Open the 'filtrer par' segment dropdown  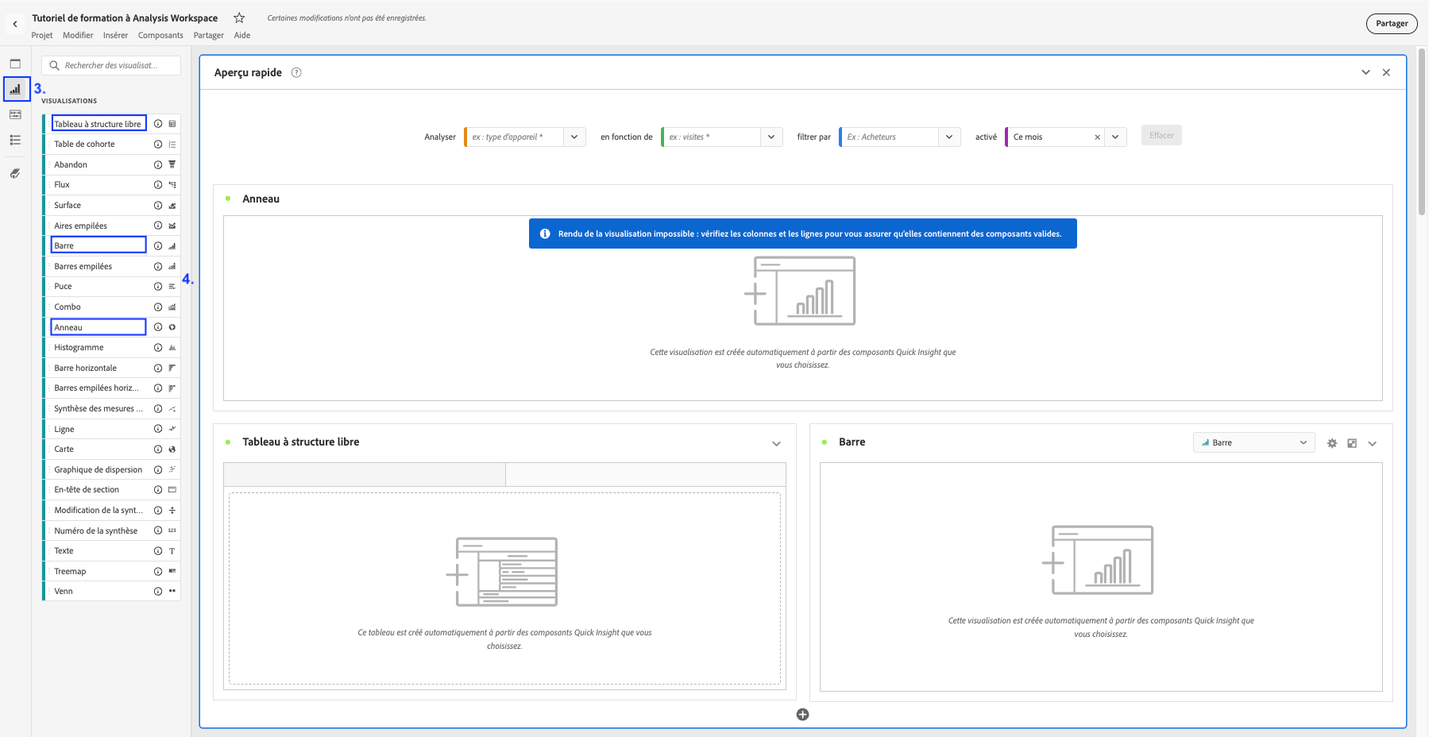[948, 137]
